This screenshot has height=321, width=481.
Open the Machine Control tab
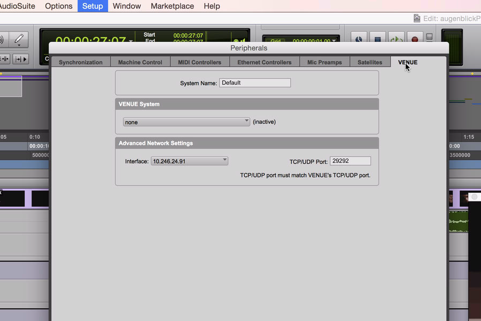(140, 63)
